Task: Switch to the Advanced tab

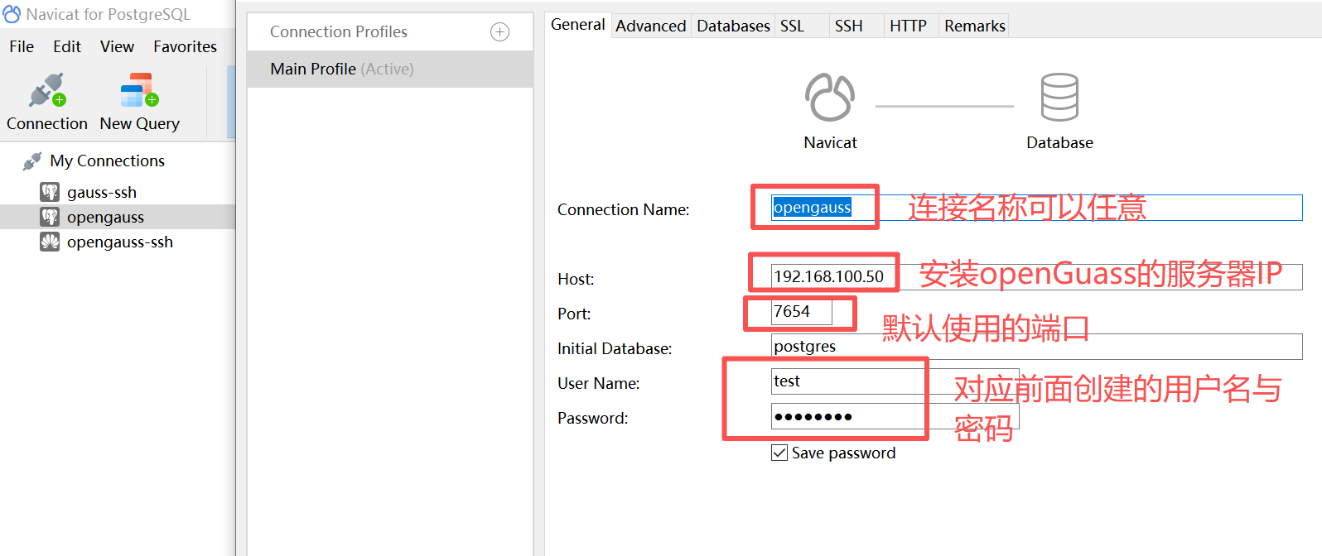Action: click(x=651, y=26)
